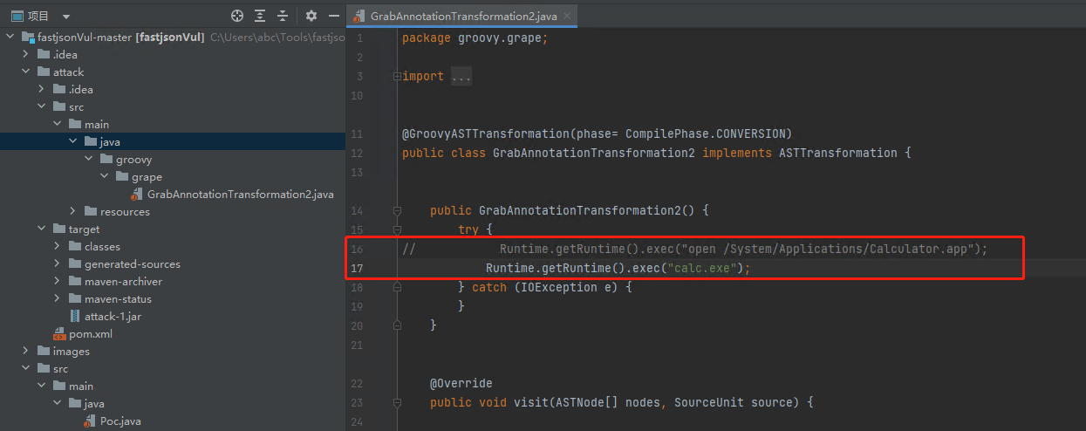Collapse the target folder

(x=41, y=229)
